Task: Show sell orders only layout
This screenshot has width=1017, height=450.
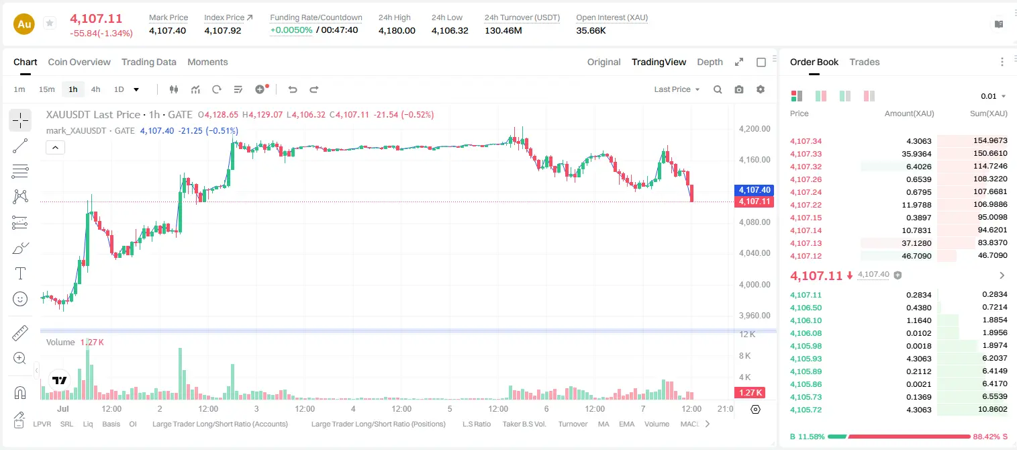Action: click(869, 96)
